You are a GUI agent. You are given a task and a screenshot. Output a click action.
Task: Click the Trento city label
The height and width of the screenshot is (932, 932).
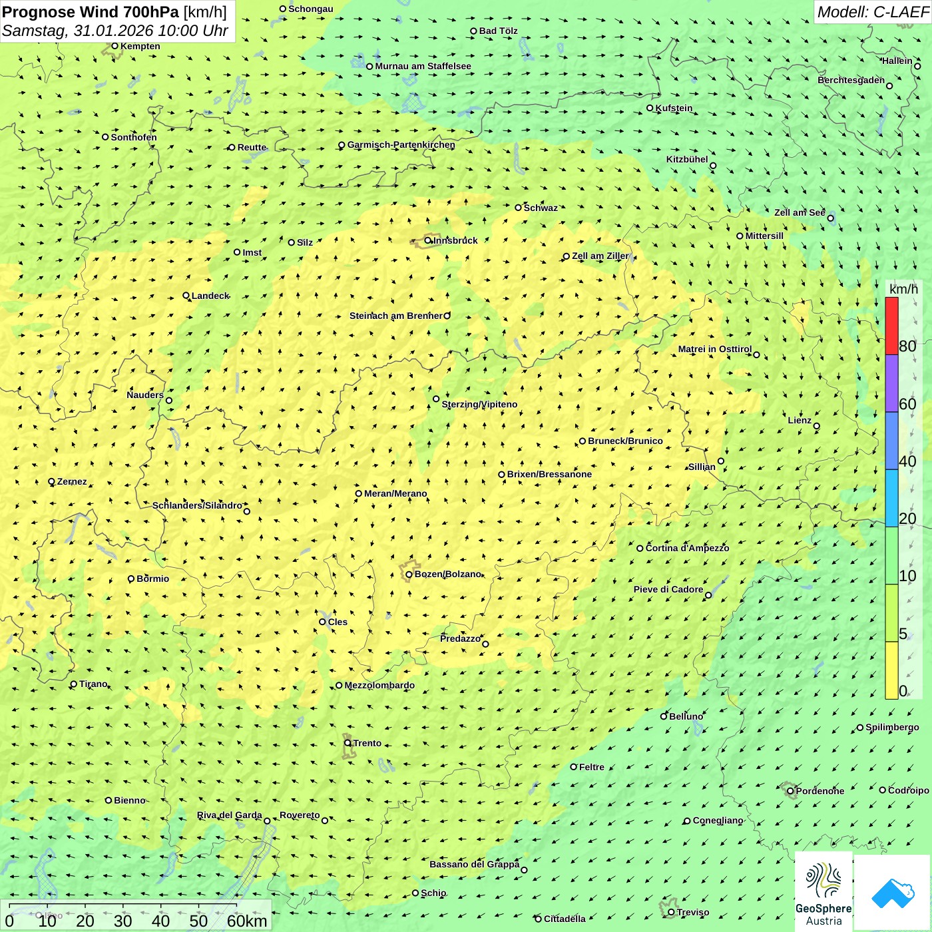click(x=367, y=743)
